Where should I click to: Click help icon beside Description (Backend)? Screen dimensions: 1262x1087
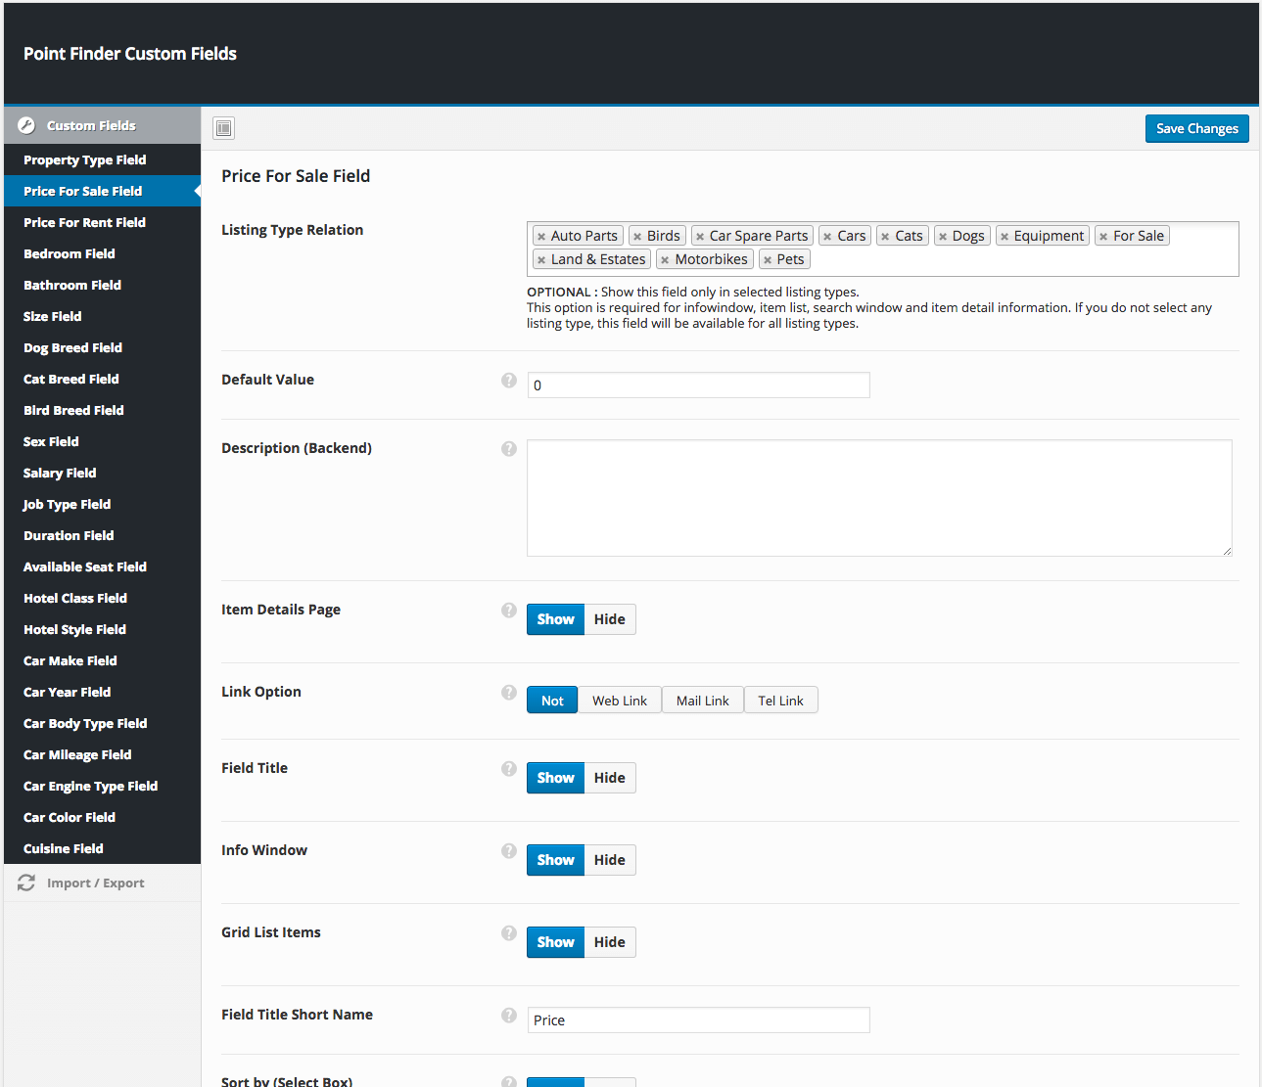point(509,449)
